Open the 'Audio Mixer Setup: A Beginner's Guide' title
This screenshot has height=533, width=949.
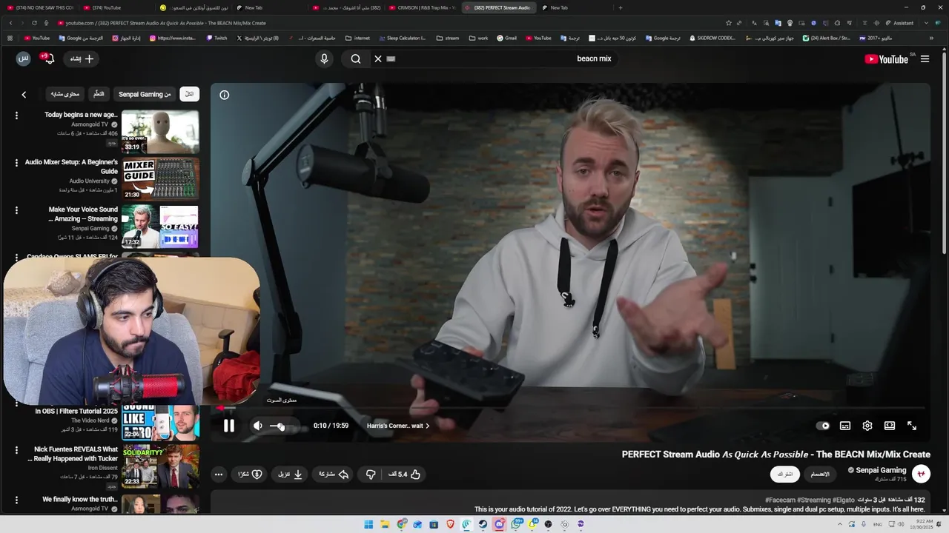tap(71, 167)
